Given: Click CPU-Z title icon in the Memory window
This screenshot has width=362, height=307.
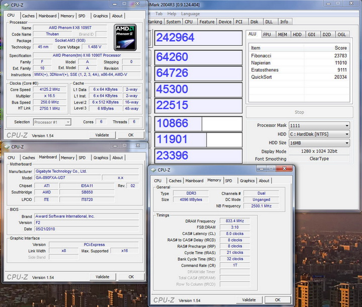Looking at the screenshot, I should coord(153,170).
